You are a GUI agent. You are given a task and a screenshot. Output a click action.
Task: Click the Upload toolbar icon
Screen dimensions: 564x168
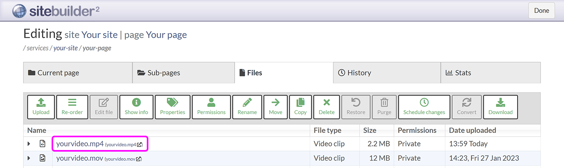pyautogui.click(x=41, y=107)
